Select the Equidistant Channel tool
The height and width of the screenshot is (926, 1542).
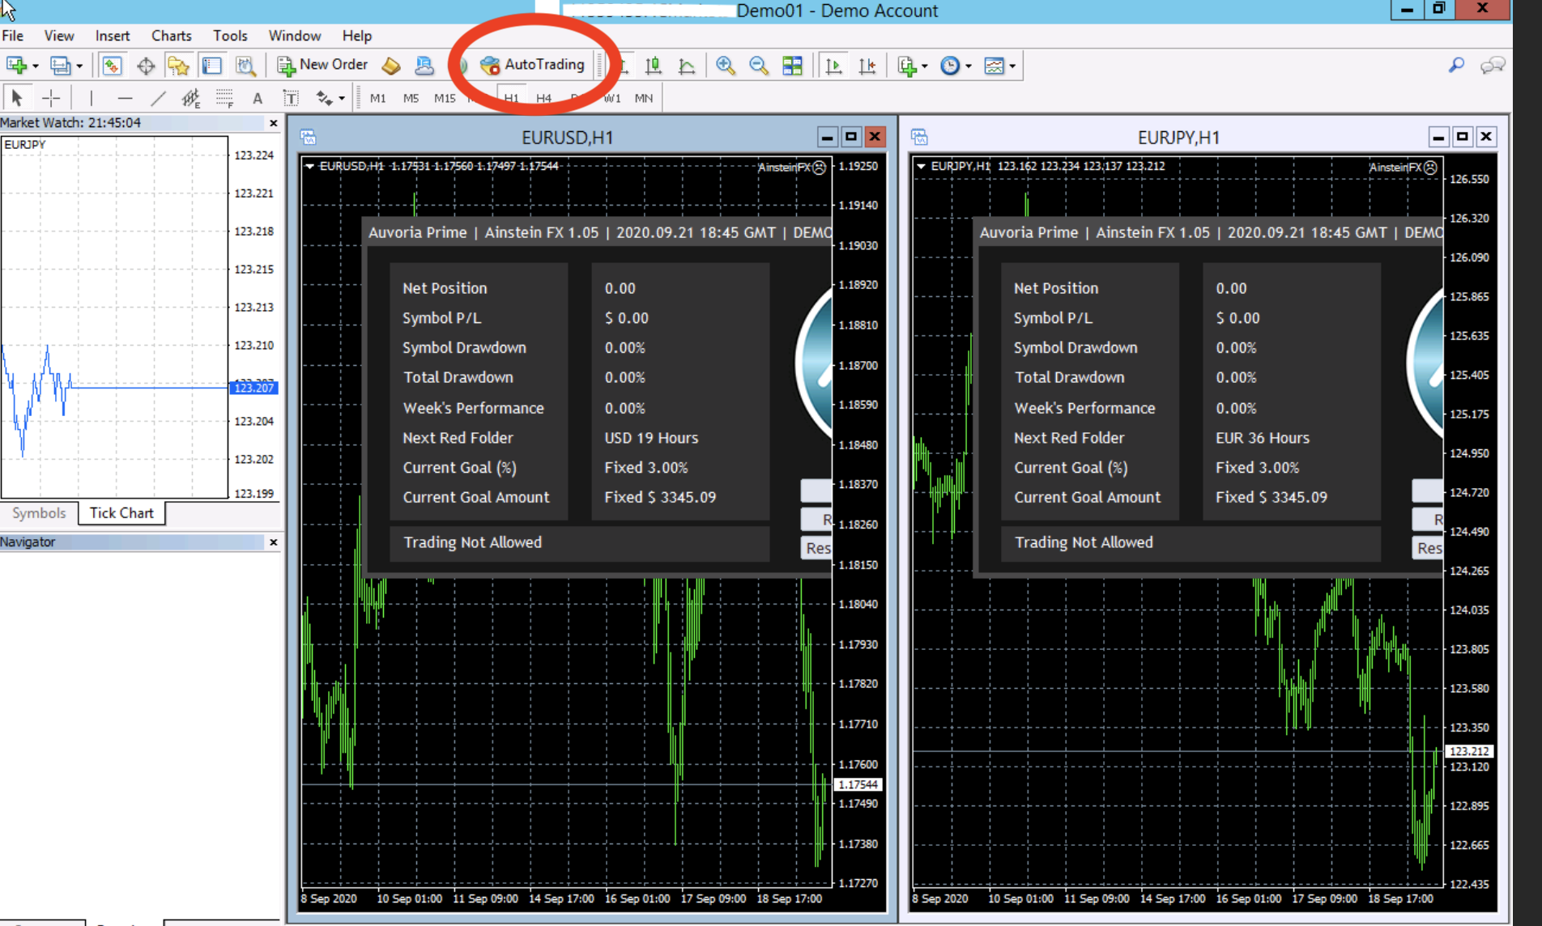191,98
